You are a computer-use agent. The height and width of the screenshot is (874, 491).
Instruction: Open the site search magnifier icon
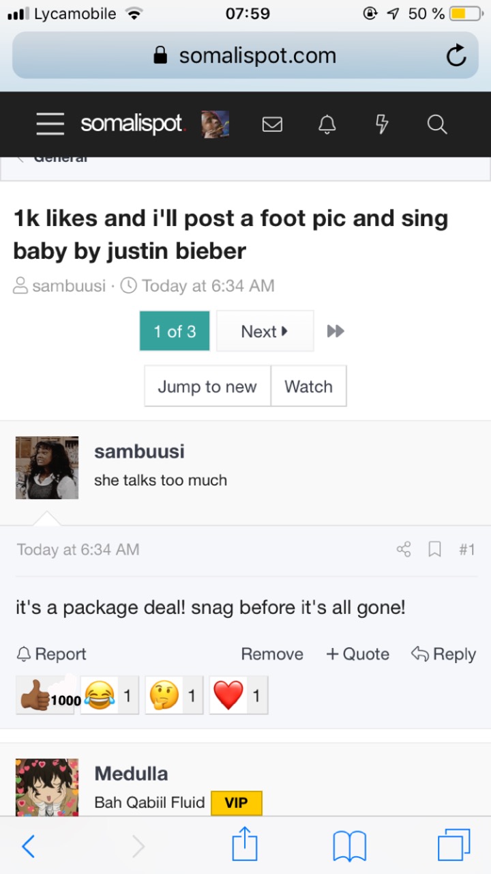(x=436, y=124)
